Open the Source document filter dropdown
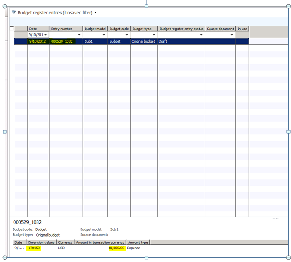The image size is (291, 262). point(232,35)
